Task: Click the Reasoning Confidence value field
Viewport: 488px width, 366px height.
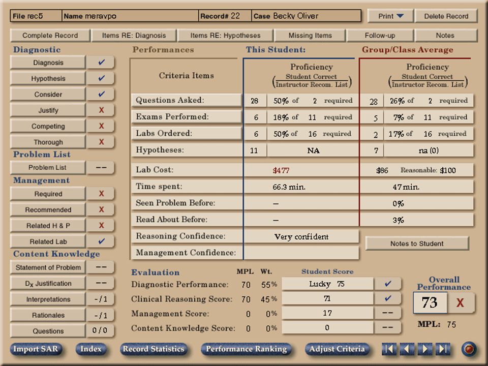Action: click(x=301, y=236)
